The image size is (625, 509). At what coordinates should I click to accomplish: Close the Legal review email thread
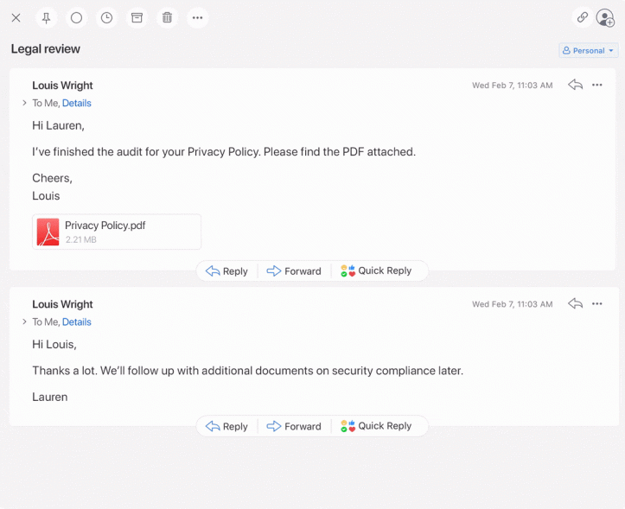click(16, 18)
